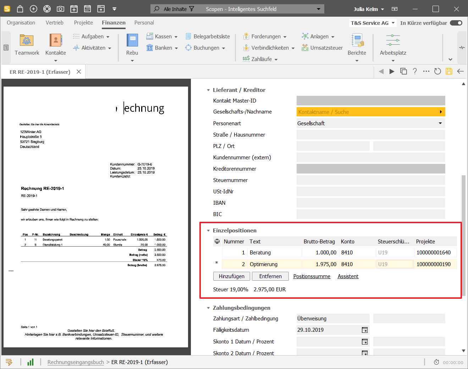
Task: Click the Alle Inhalte filter
Action: 179,9
